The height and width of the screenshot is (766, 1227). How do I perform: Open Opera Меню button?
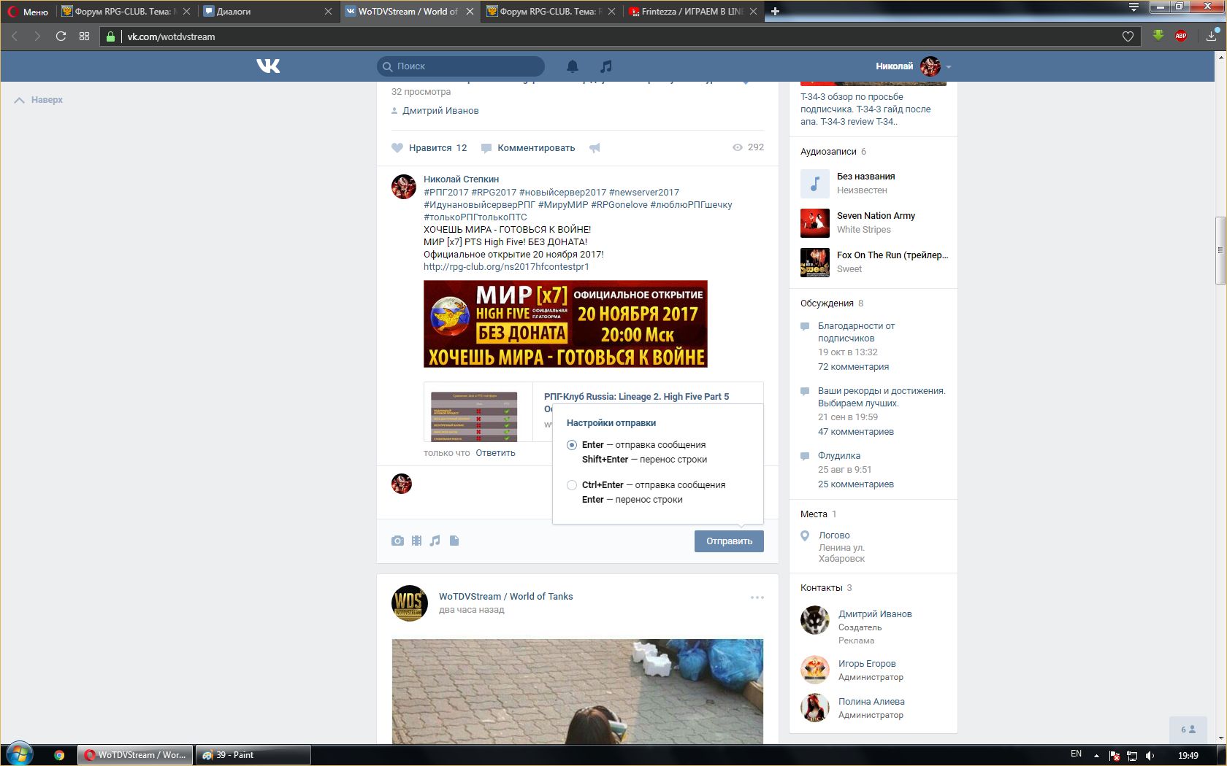click(28, 11)
